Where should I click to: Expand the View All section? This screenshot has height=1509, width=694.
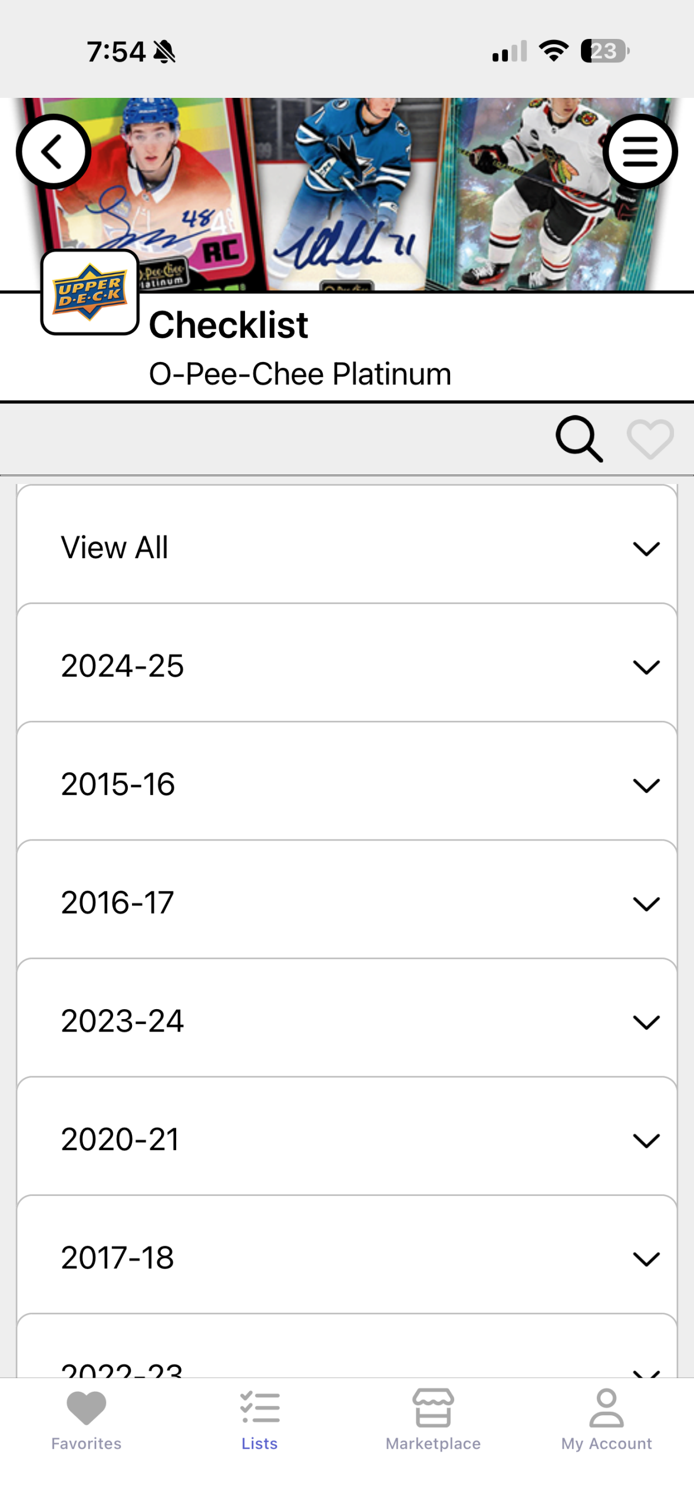(x=346, y=547)
